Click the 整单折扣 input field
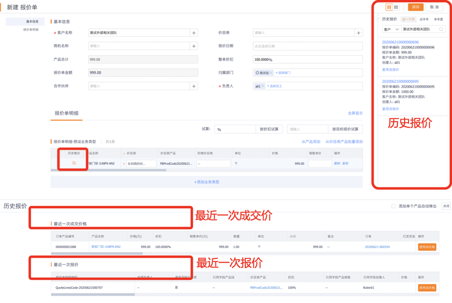452x303 pixels. (x=307, y=59)
